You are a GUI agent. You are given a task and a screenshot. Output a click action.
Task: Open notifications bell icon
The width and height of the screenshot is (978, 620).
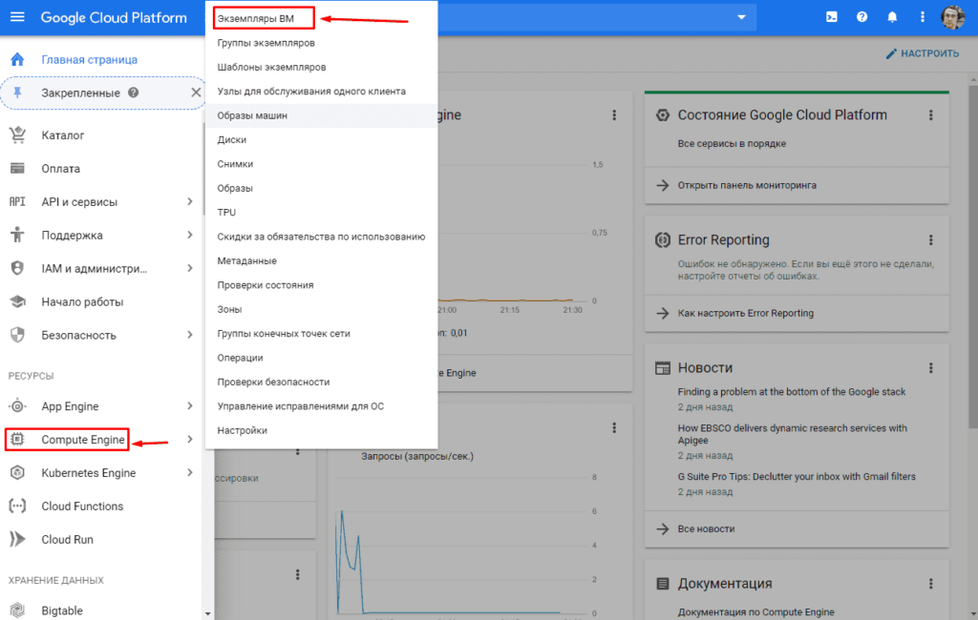click(892, 17)
